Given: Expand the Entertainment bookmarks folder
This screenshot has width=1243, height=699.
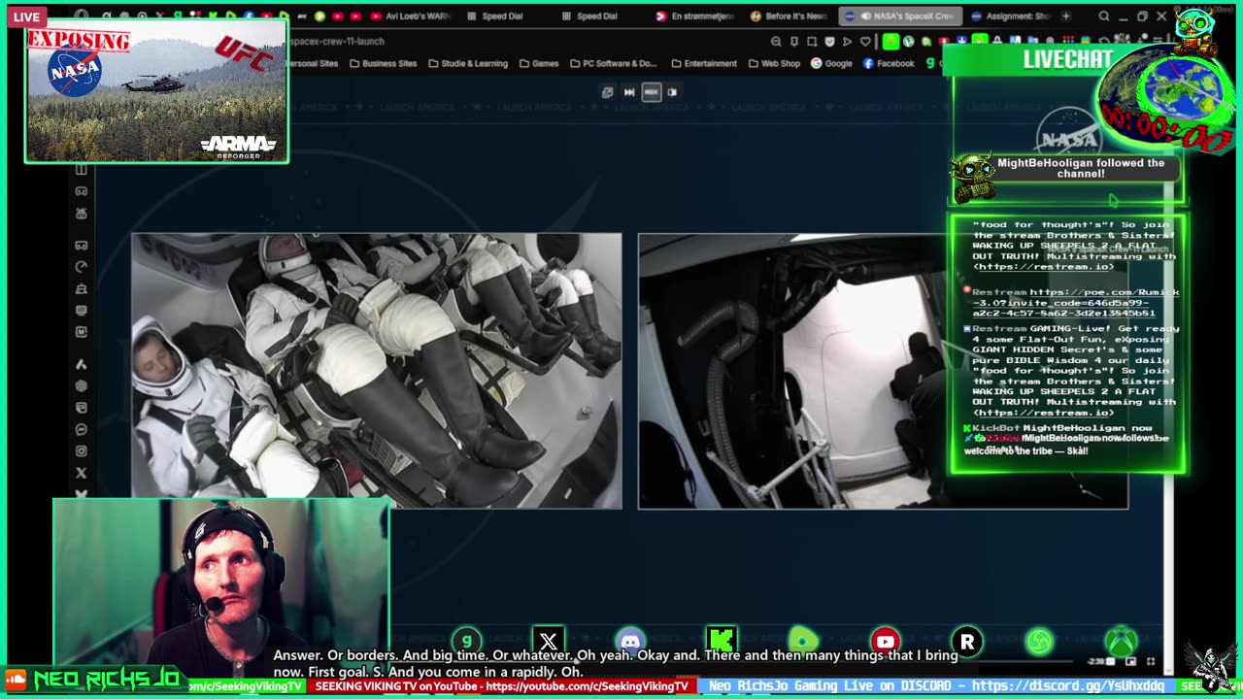Looking at the screenshot, I should (x=703, y=64).
